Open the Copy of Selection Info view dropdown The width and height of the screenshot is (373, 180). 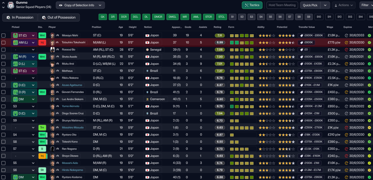pyautogui.click(x=80, y=5)
